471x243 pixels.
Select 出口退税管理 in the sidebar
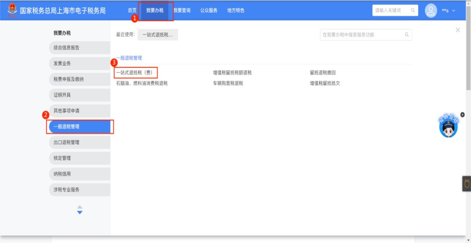point(79,142)
